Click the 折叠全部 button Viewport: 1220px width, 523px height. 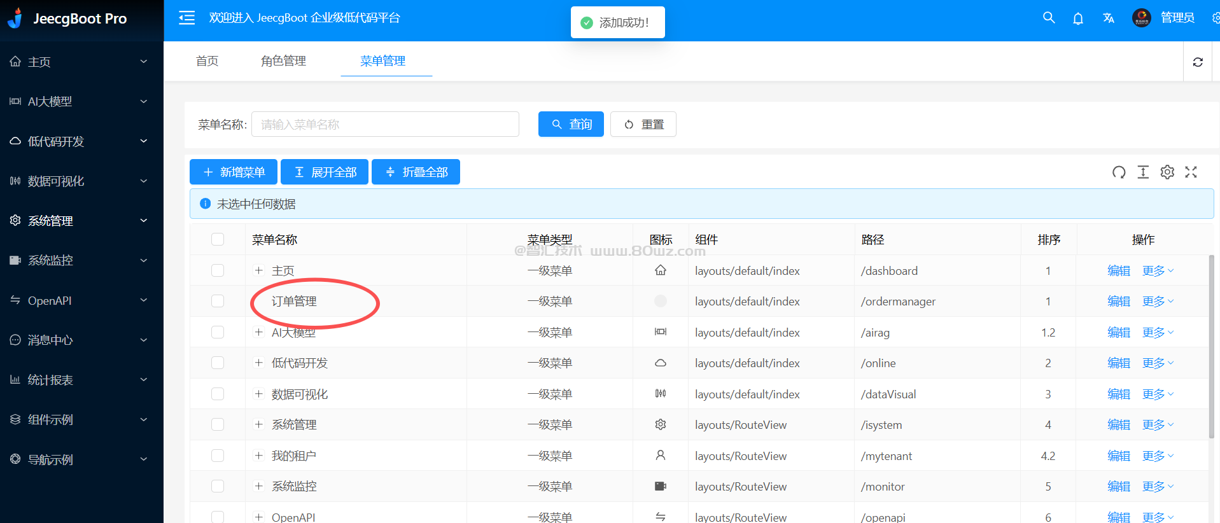pos(416,172)
